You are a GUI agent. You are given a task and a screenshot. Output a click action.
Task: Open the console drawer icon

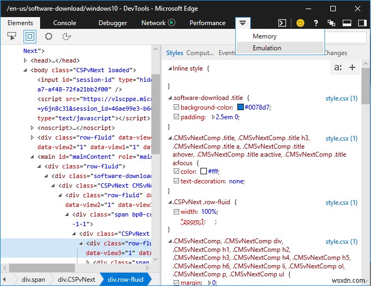point(282,23)
